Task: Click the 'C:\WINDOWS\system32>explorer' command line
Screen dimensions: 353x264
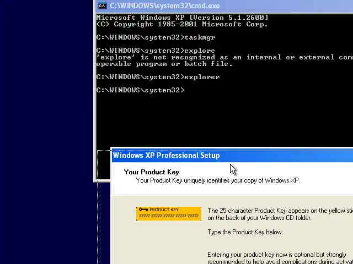Action: click(158, 77)
